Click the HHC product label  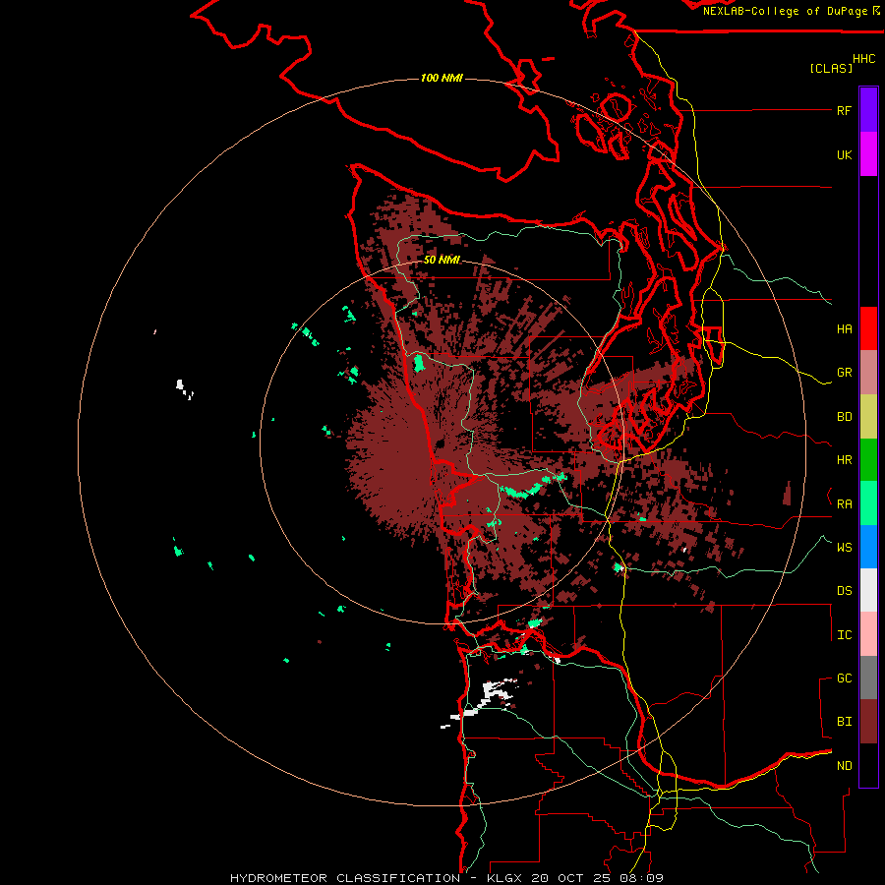tap(863, 59)
